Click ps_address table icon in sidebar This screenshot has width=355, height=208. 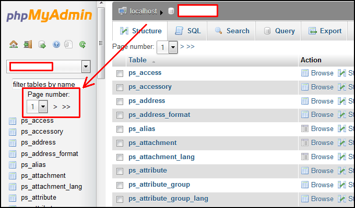pos(13,143)
